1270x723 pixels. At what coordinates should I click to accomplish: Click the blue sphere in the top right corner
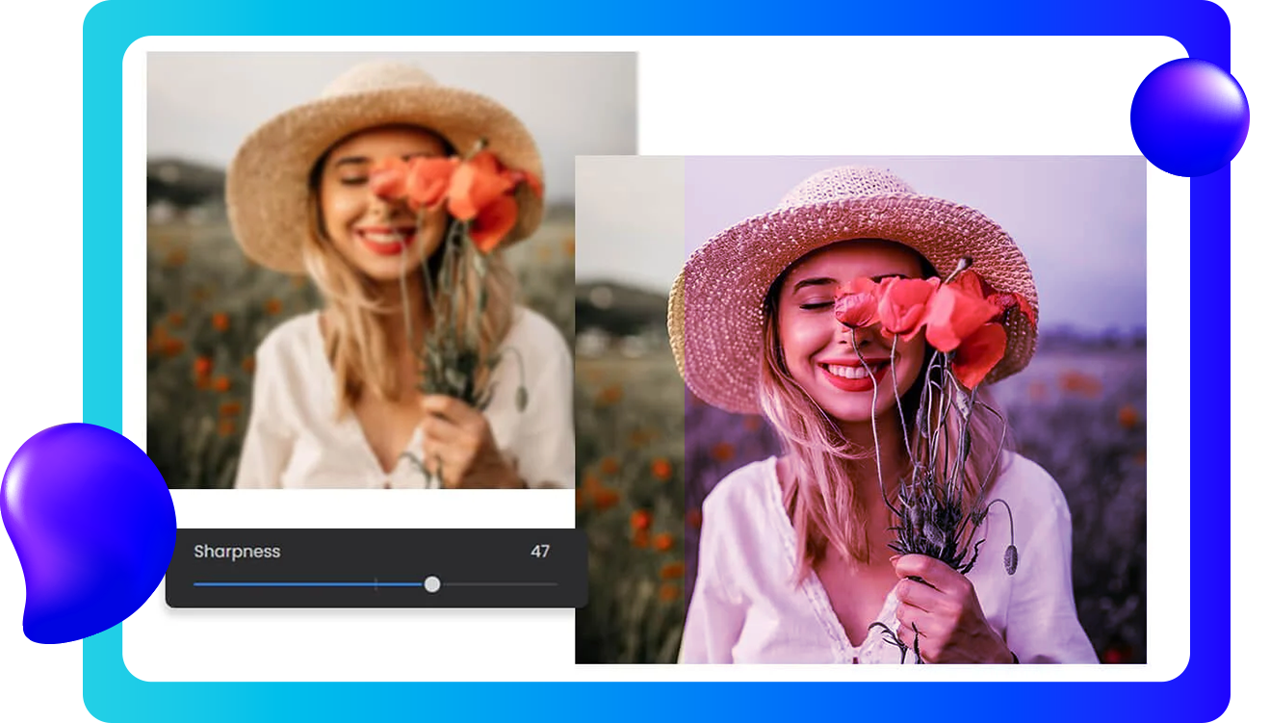pos(1189,116)
